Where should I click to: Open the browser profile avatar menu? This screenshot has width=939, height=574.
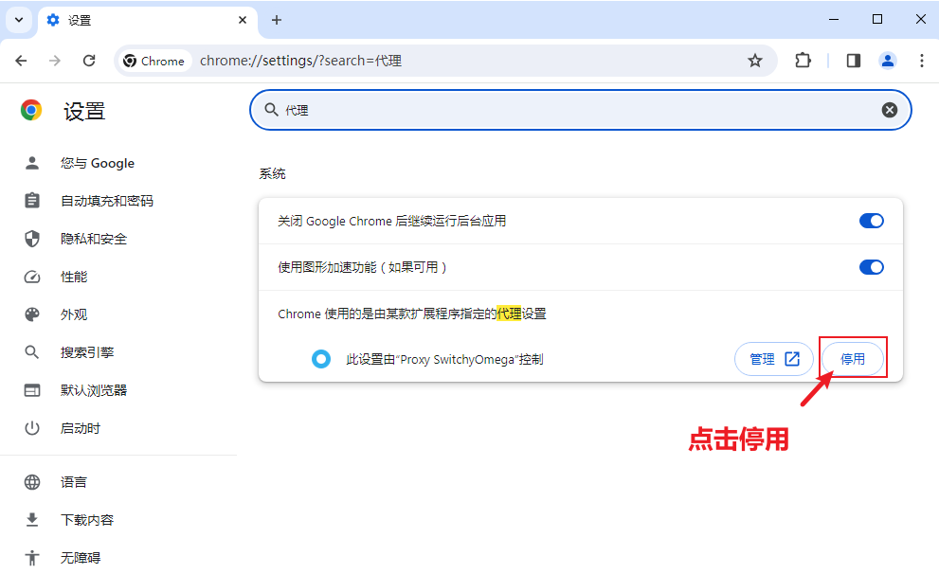click(x=887, y=60)
